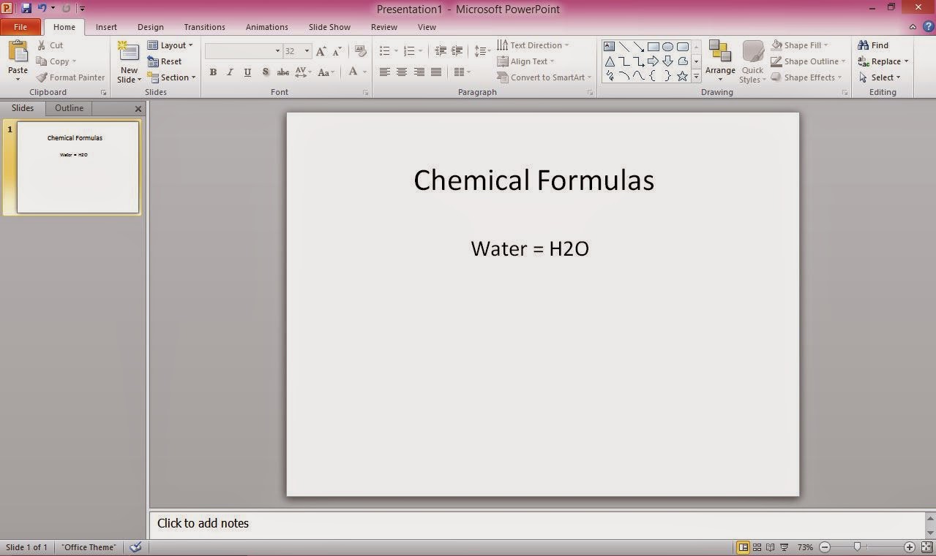Click the zoom slider handle

[x=857, y=547]
